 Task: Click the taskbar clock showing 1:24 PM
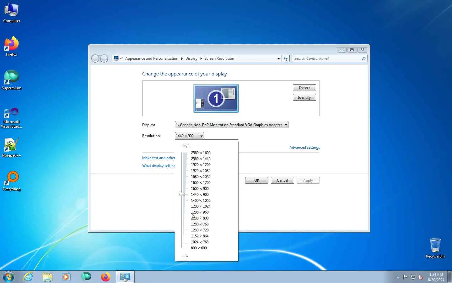pyautogui.click(x=436, y=277)
